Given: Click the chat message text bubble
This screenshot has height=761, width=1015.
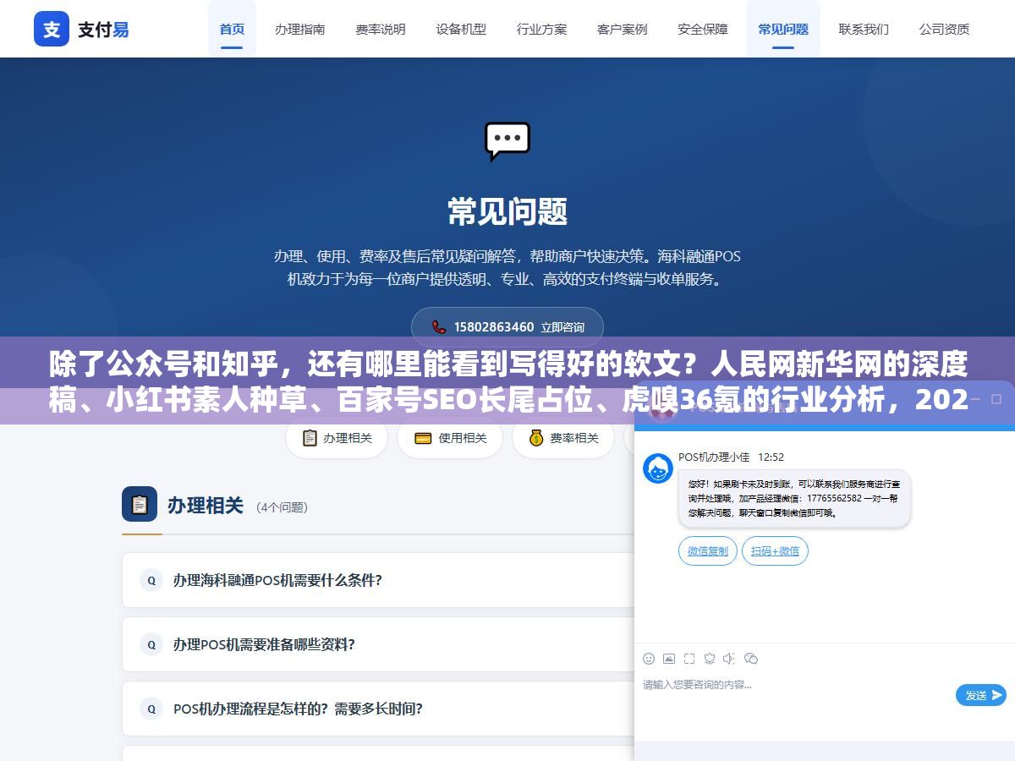Looking at the screenshot, I should click(794, 499).
